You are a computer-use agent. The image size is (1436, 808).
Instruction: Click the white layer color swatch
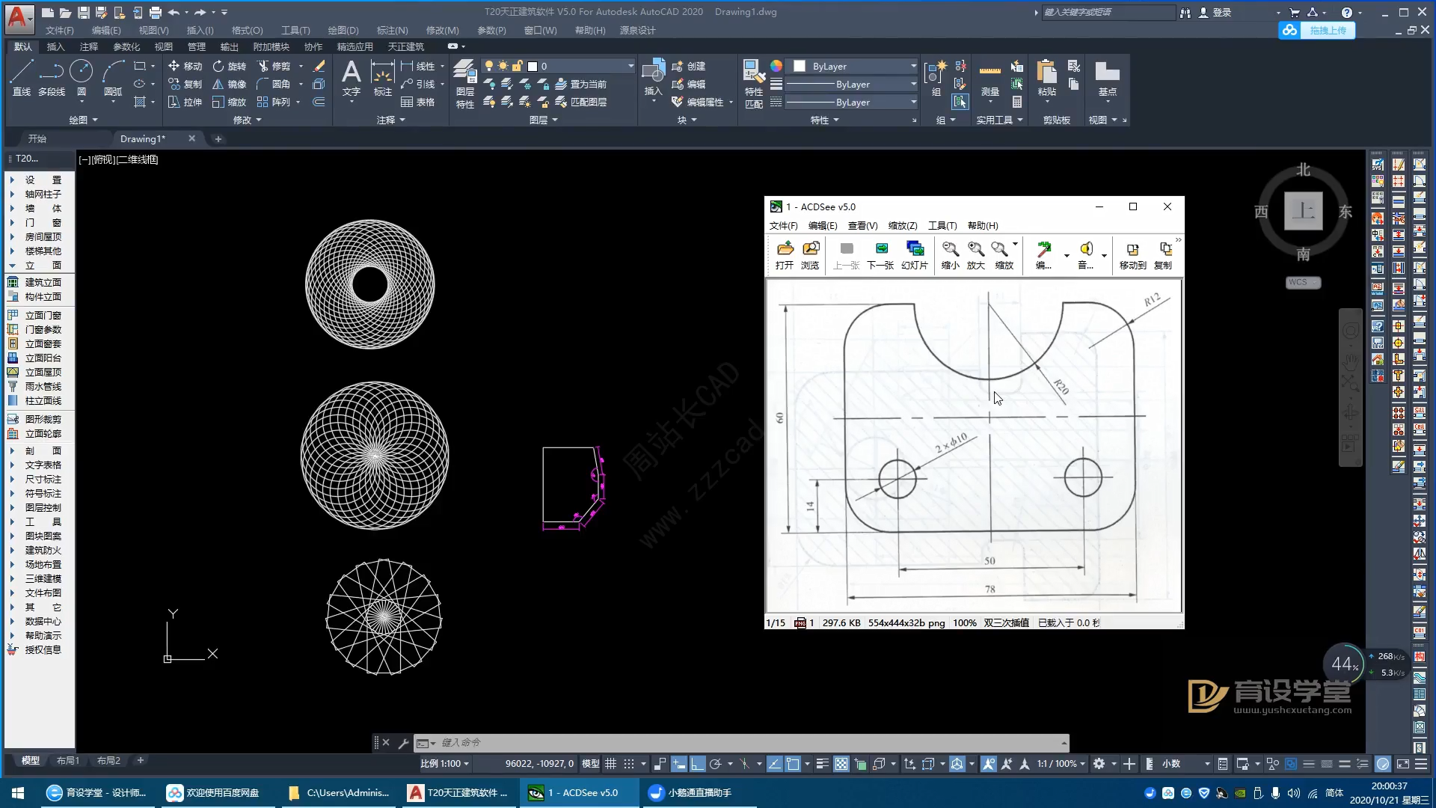(x=533, y=66)
